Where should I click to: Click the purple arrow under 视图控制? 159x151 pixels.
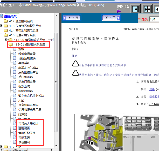pos(119,11)
